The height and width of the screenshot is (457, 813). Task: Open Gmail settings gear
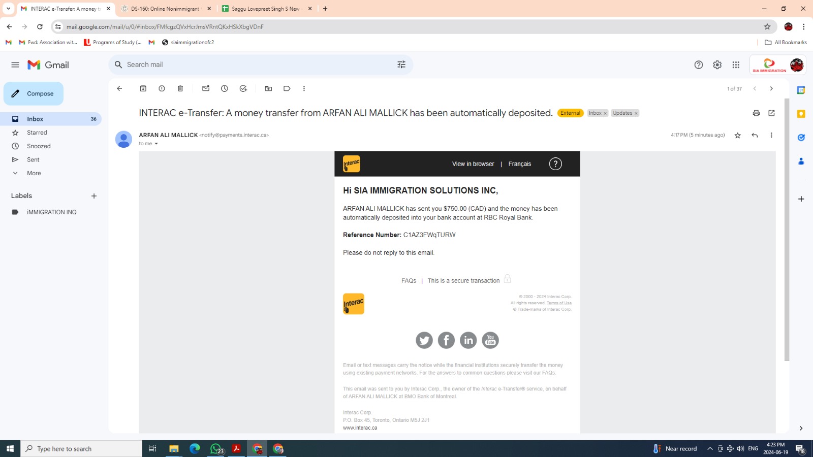(717, 64)
